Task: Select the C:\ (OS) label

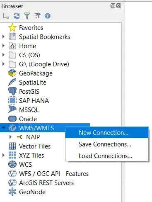Action: 29,55
